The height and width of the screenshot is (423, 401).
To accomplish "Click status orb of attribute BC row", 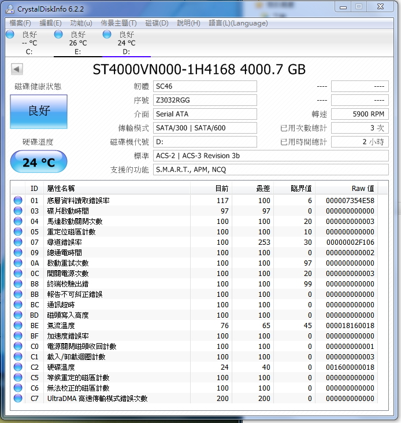I will pyautogui.click(x=18, y=304).
